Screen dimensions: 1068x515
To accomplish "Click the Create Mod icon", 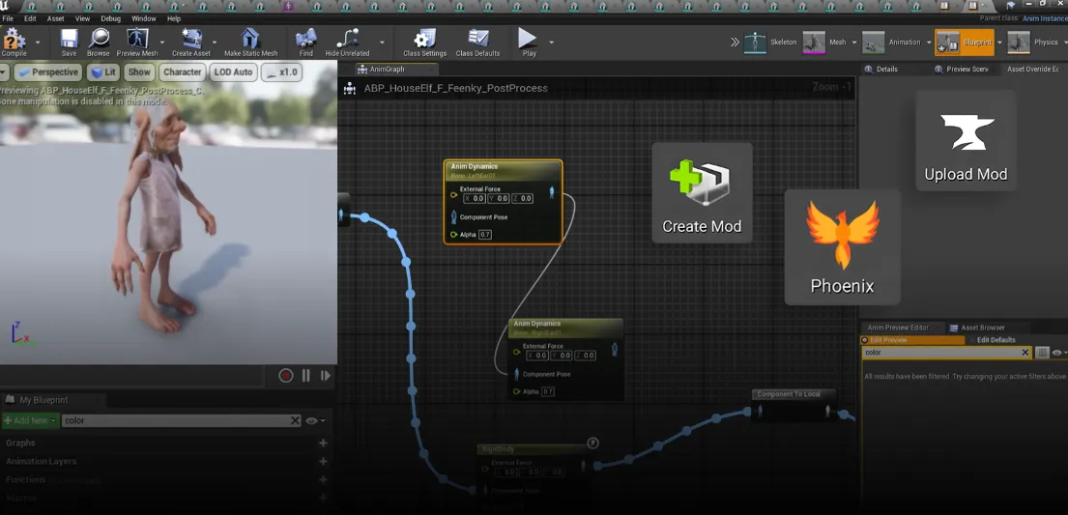I will click(x=702, y=192).
